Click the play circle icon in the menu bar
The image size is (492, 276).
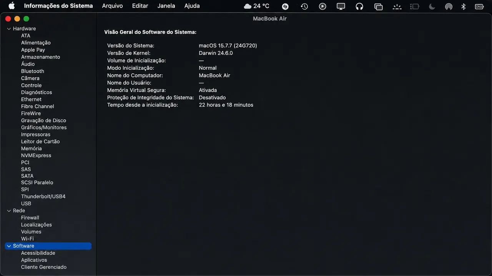322,6
